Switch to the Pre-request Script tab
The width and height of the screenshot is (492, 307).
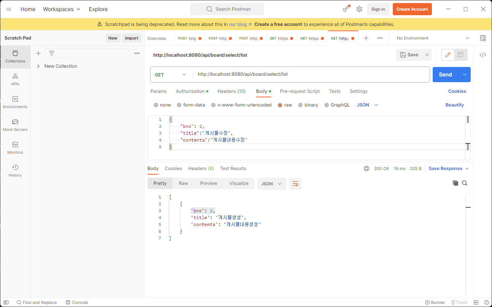(x=300, y=91)
